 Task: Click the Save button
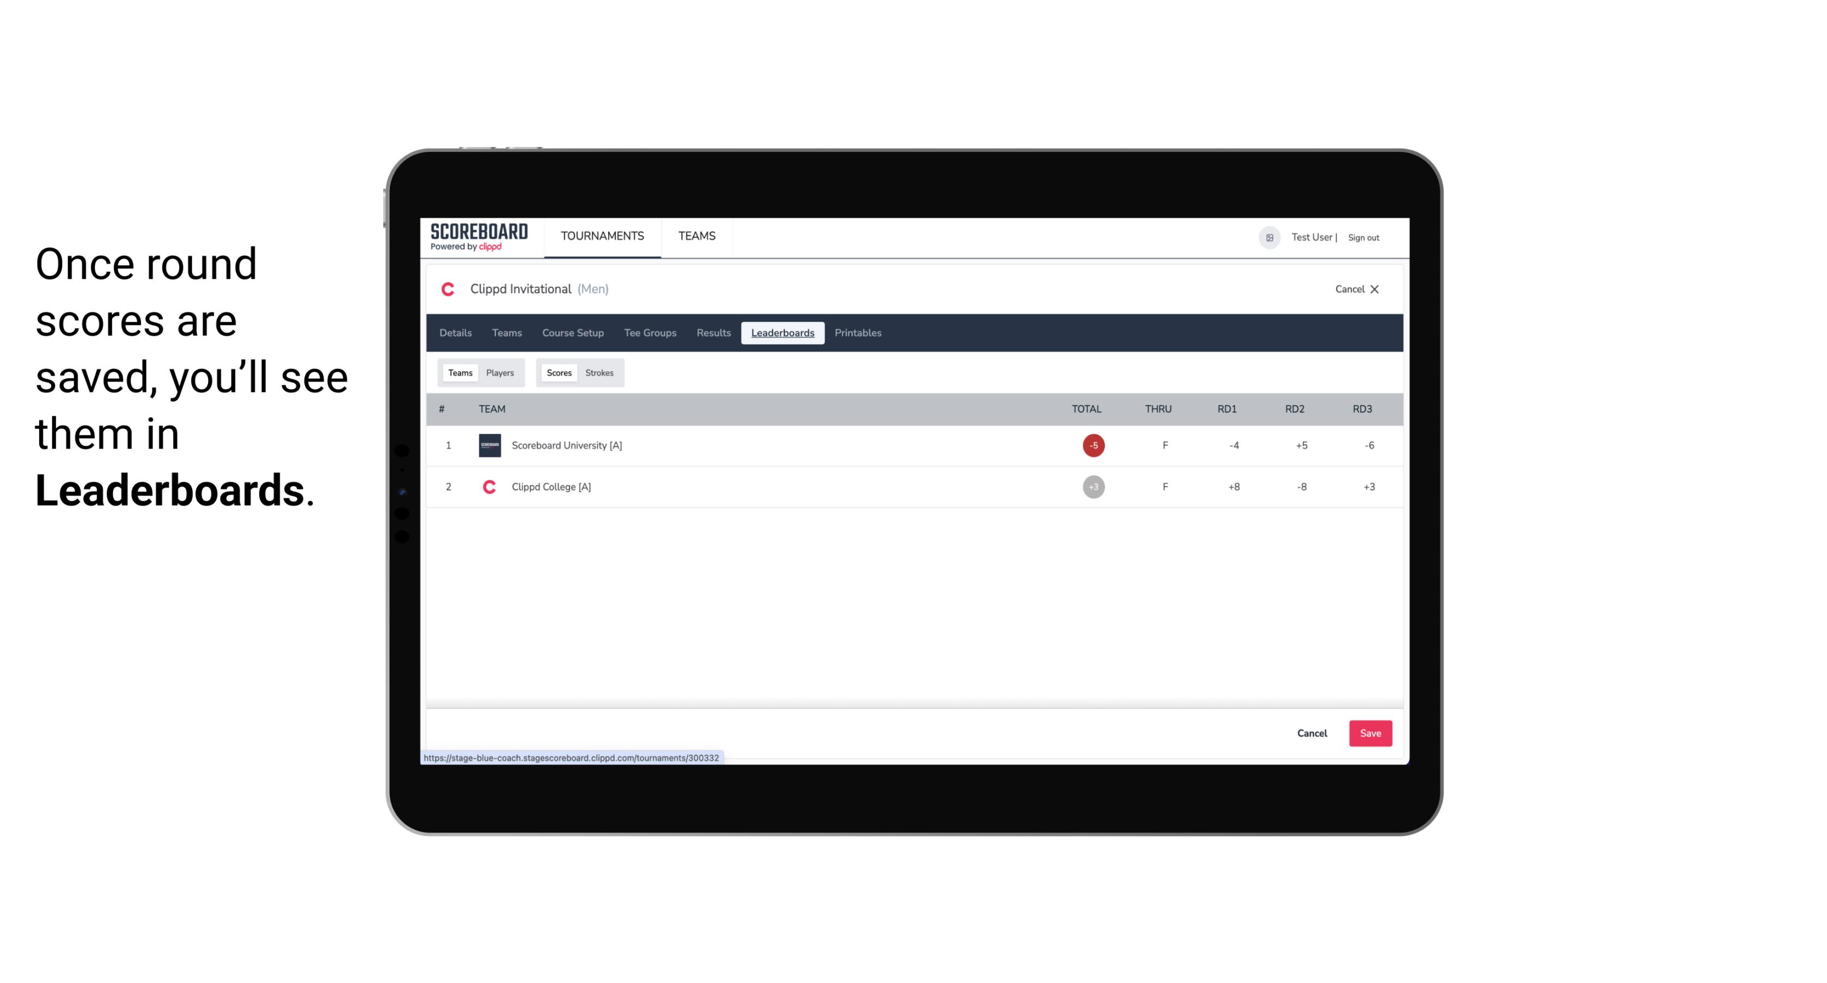(x=1368, y=733)
